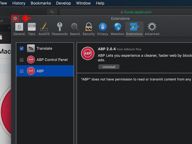
Task: Open the General preferences pane
Action: [x=19, y=29]
